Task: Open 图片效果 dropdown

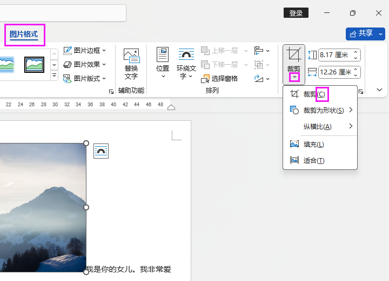Action: click(x=84, y=65)
